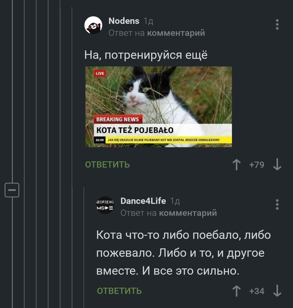Click the +34 rating counter
This screenshot has width=293, height=308.
257,291
